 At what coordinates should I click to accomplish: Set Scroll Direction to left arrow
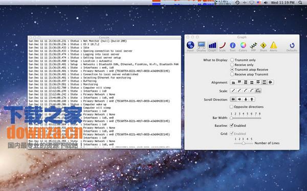(233, 99)
